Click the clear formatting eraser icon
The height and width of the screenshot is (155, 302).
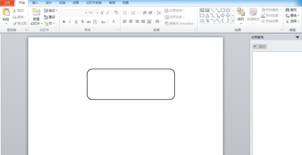[116, 12]
